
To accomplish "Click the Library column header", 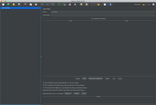I will tap(98, 96).
